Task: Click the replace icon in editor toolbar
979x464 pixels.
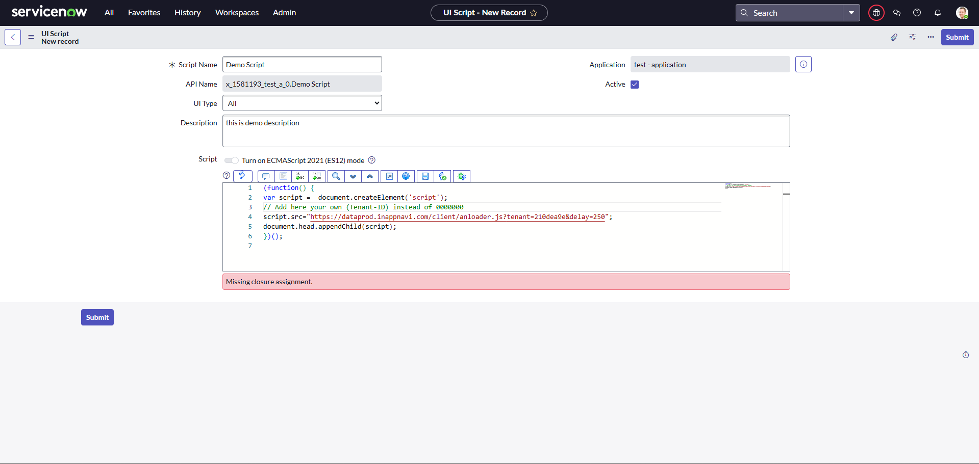Action: point(300,176)
